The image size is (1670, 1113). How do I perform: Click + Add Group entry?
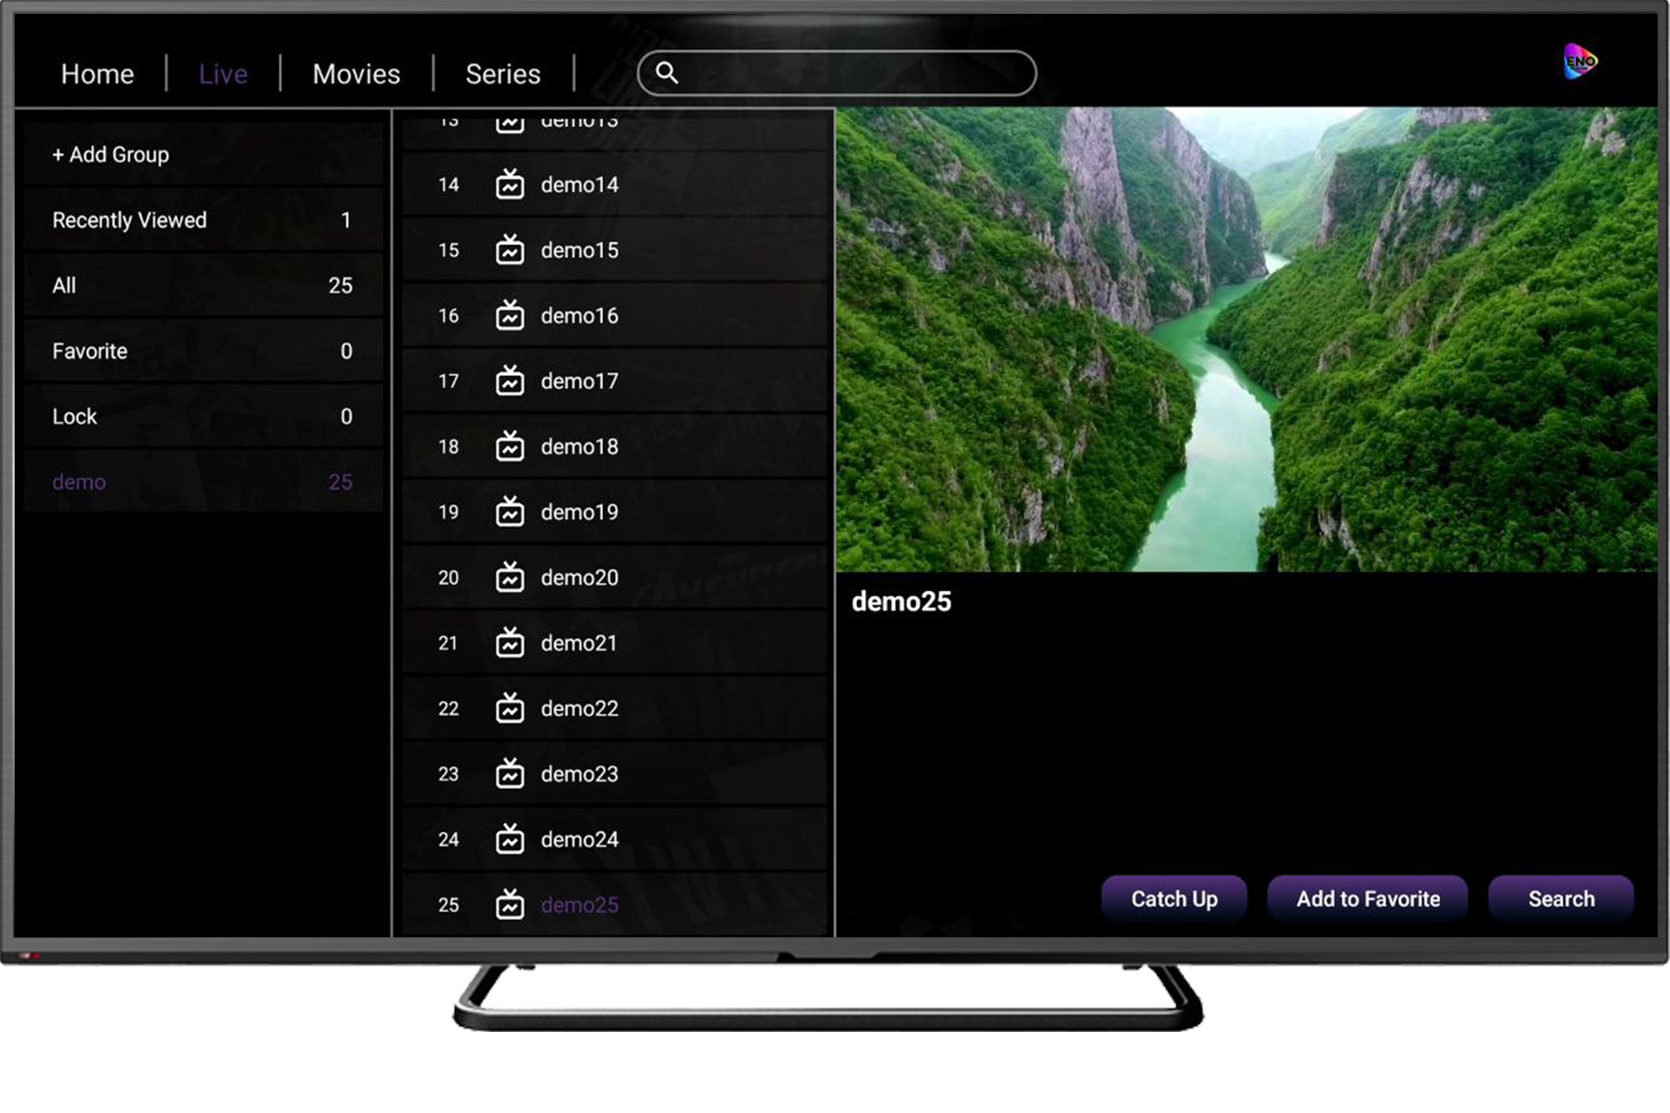pos(111,154)
